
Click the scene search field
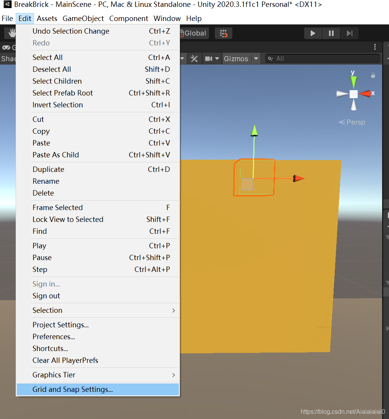(323, 58)
